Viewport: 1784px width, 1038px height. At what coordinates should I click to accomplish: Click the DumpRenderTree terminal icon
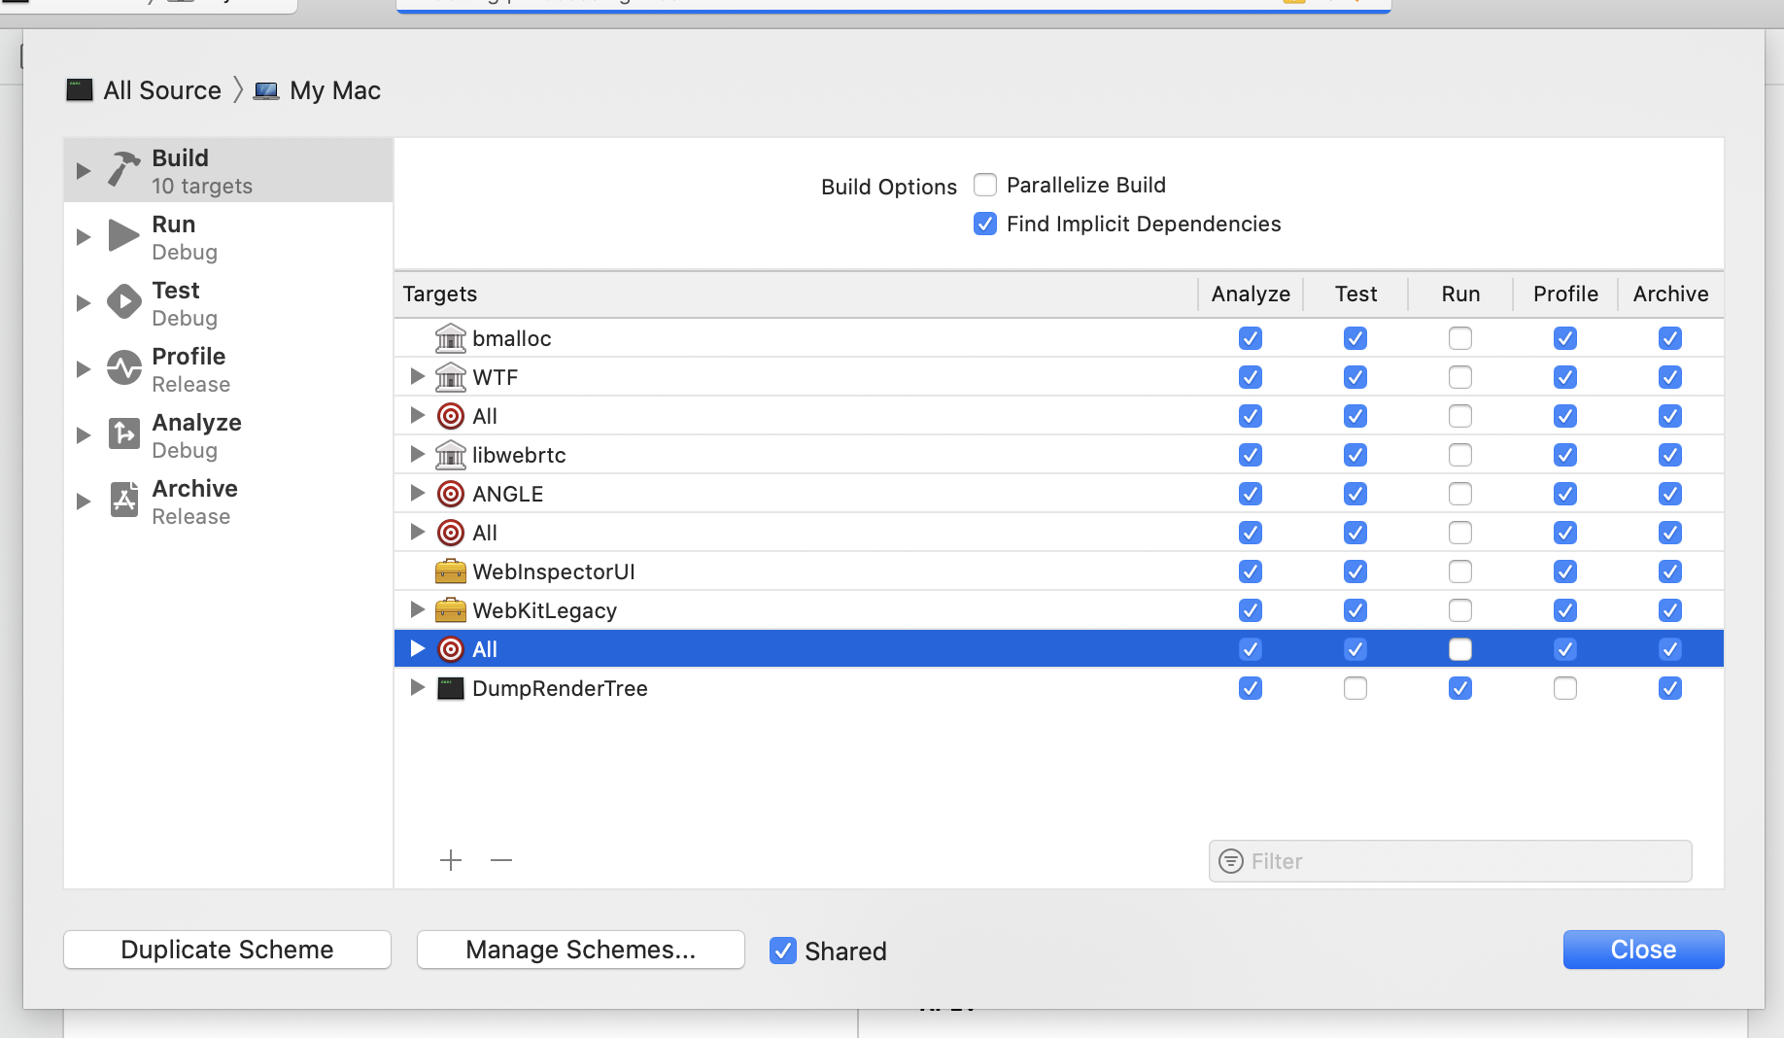point(450,688)
